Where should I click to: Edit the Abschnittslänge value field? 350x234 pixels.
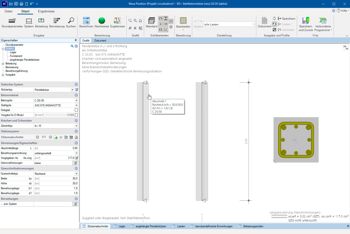[x=56, y=148]
